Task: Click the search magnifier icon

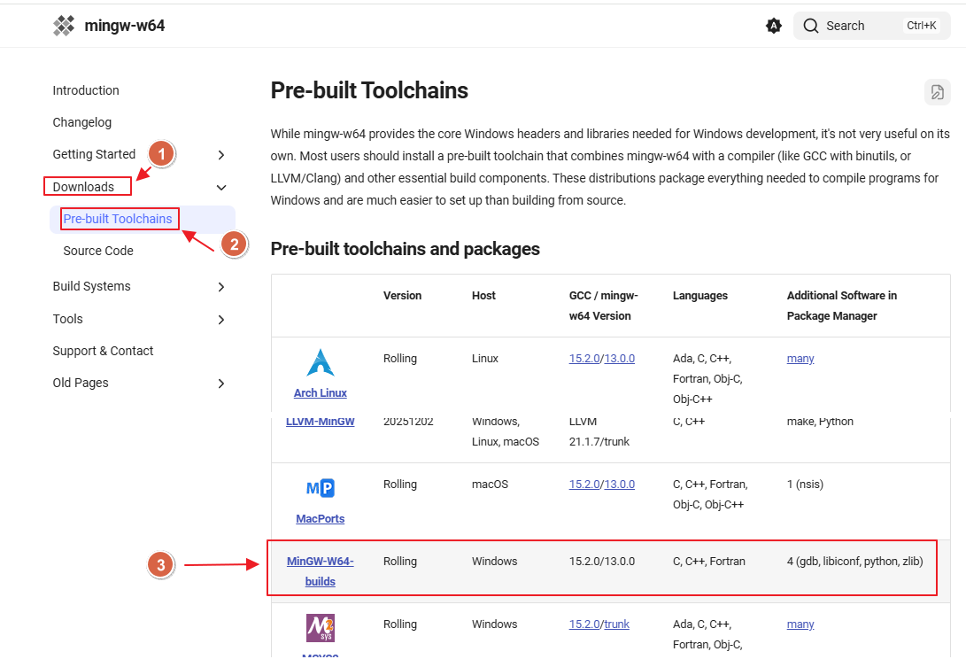Action: point(811,26)
